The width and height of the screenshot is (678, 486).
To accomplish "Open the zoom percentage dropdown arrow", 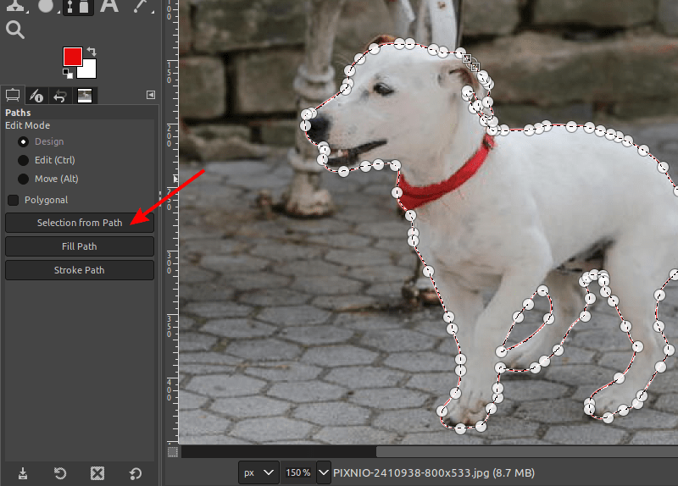I will point(324,472).
